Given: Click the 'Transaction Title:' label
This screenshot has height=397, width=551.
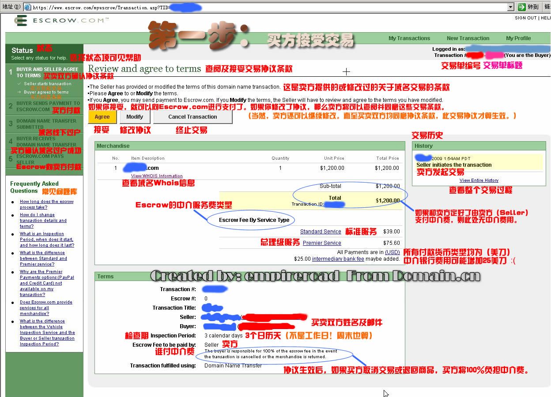Looking at the screenshot, I should pos(174,308).
